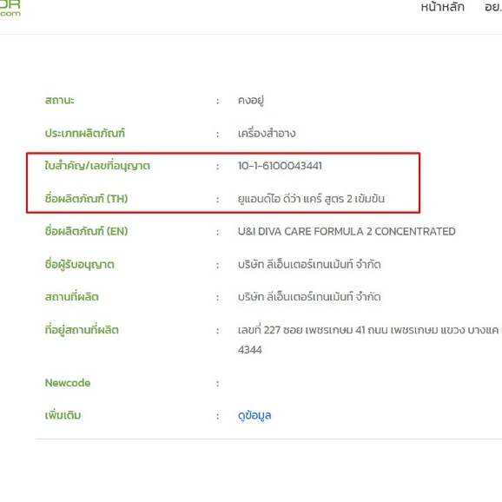
Task: Click the ชื่อผลิตภัณฑ์ (TH) label
Action: 87,199
